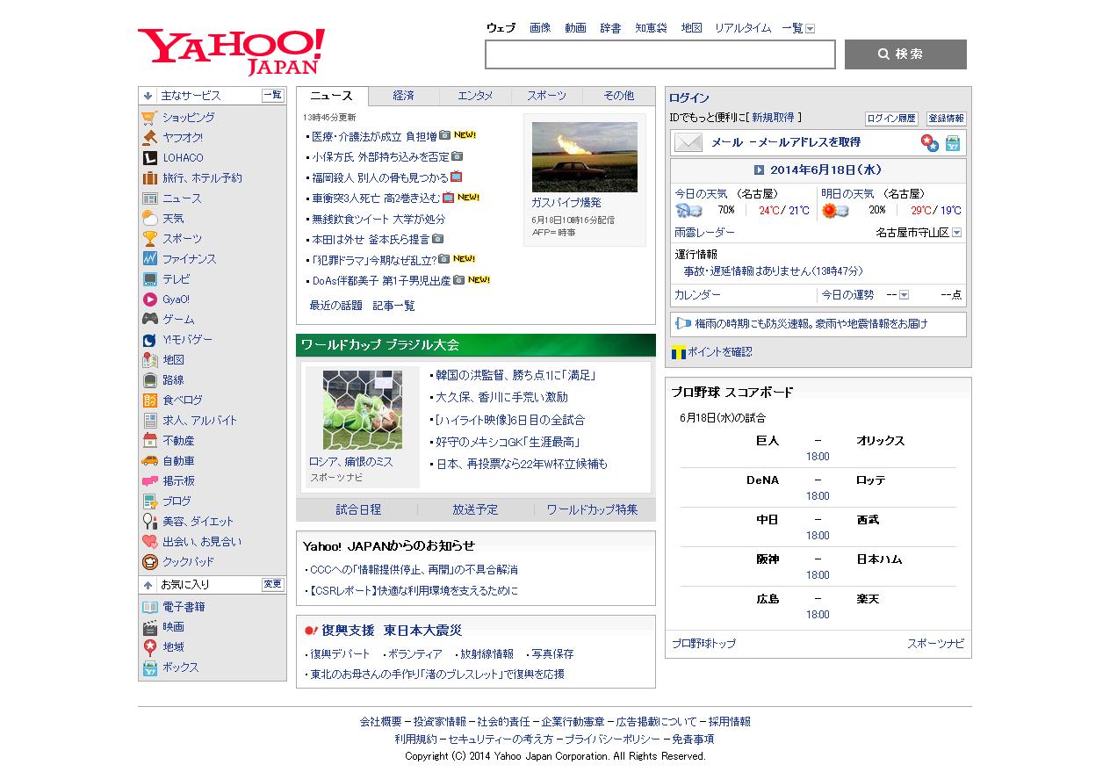1110x772 pixels.
Task: Open the services full list button
Action: point(273,96)
